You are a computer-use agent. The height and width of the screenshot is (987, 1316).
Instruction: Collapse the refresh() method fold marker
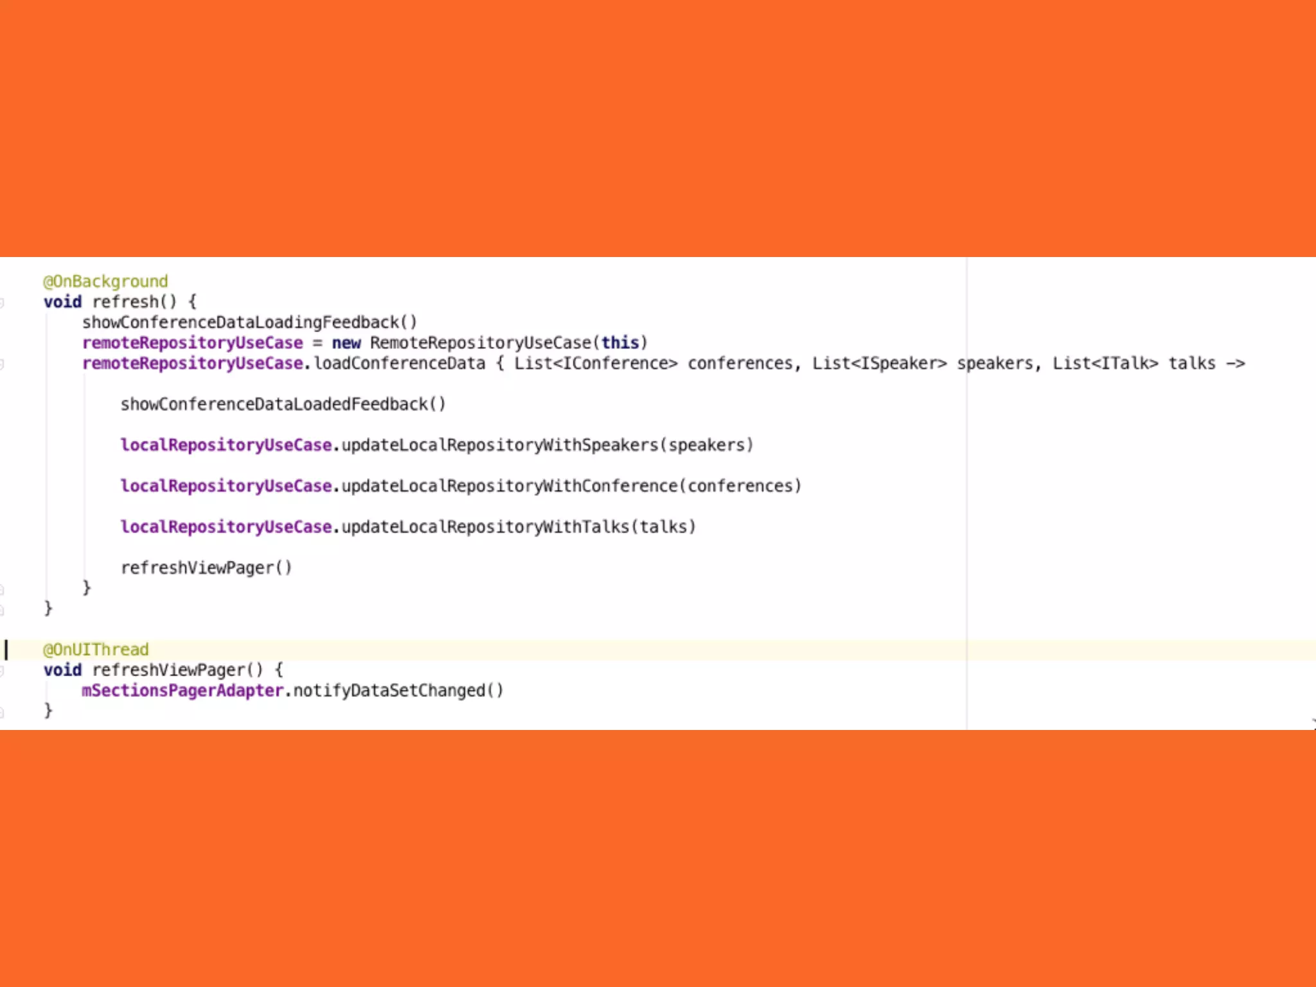pyautogui.click(x=2, y=302)
